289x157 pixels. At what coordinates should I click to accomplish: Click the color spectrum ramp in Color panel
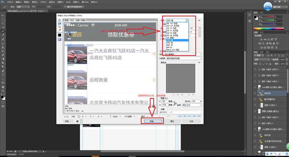pos(269,28)
